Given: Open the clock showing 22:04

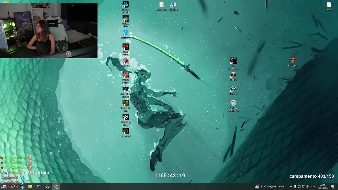Looking at the screenshot, I should point(322,187).
